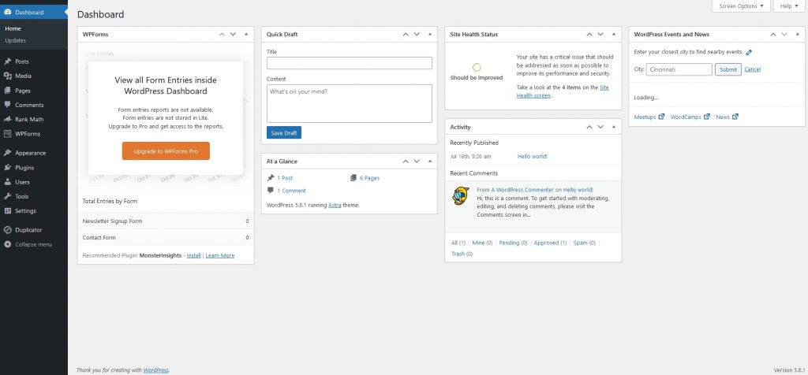Toggle the Quick Draft panel triangle
This screenshot has width=808, height=375.
pos(429,35)
